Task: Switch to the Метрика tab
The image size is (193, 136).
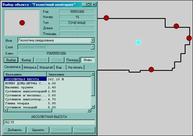Action: click(30, 68)
